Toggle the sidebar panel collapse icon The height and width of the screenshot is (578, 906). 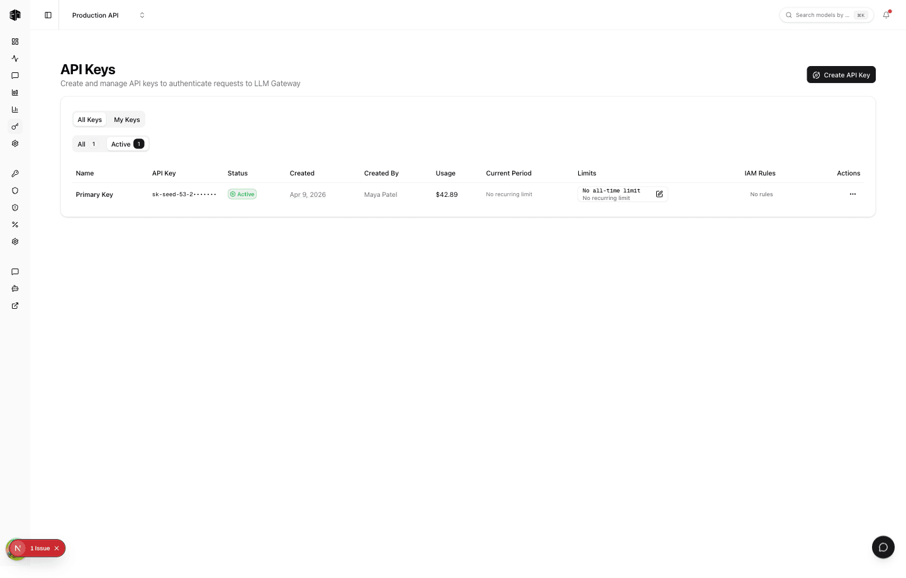pyautogui.click(x=48, y=15)
